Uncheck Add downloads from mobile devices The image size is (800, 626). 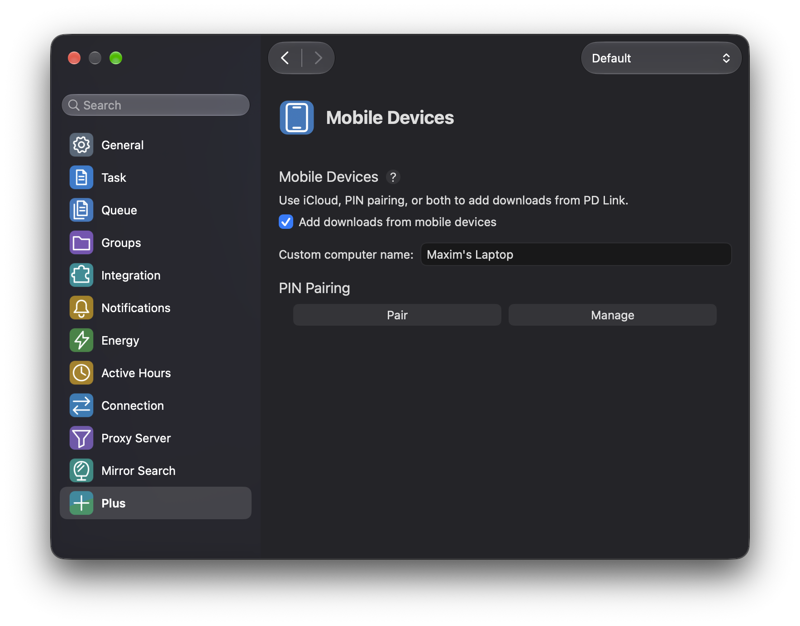coord(286,222)
